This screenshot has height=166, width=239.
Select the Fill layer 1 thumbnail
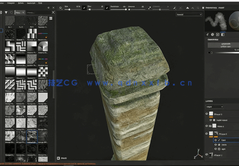(x=211, y=154)
